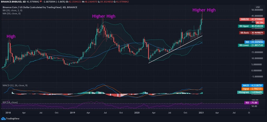Click the TradingView text link
This screenshot has width=267, height=122.
[13, 119]
